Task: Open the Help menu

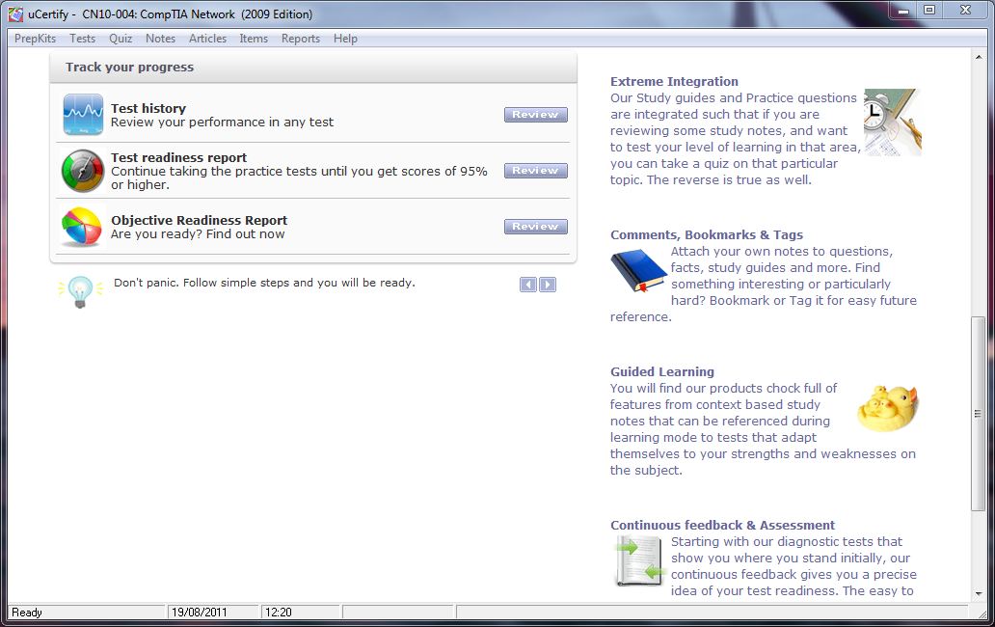Action: [345, 39]
